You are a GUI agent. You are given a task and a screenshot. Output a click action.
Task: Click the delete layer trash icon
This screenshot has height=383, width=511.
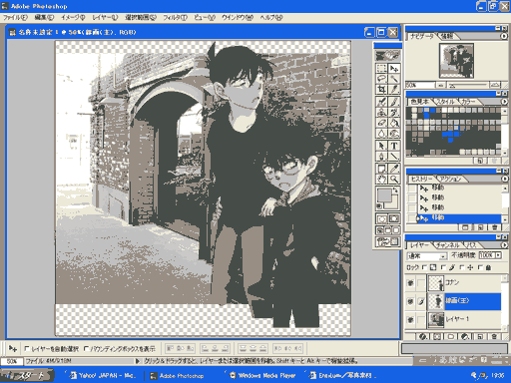pyautogui.click(x=494, y=336)
